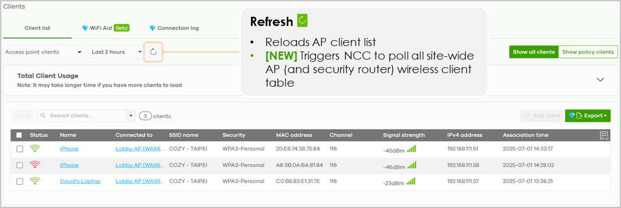Image resolution: width=621 pixels, height=208 pixels.
Task: Open the Last 2 hours time range dropdown
Action: pos(117,51)
